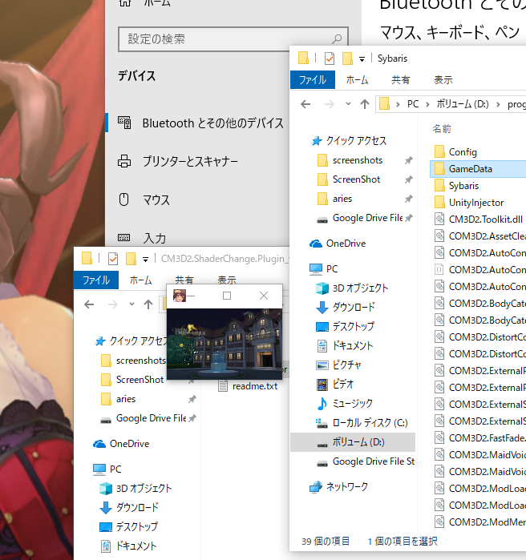Select COM3D2.FastFade file
The height and width of the screenshot is (560, 526).
coord(487,438)
